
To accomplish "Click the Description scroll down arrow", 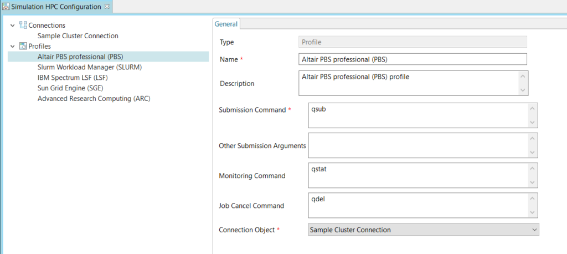I will coord(523,90).
